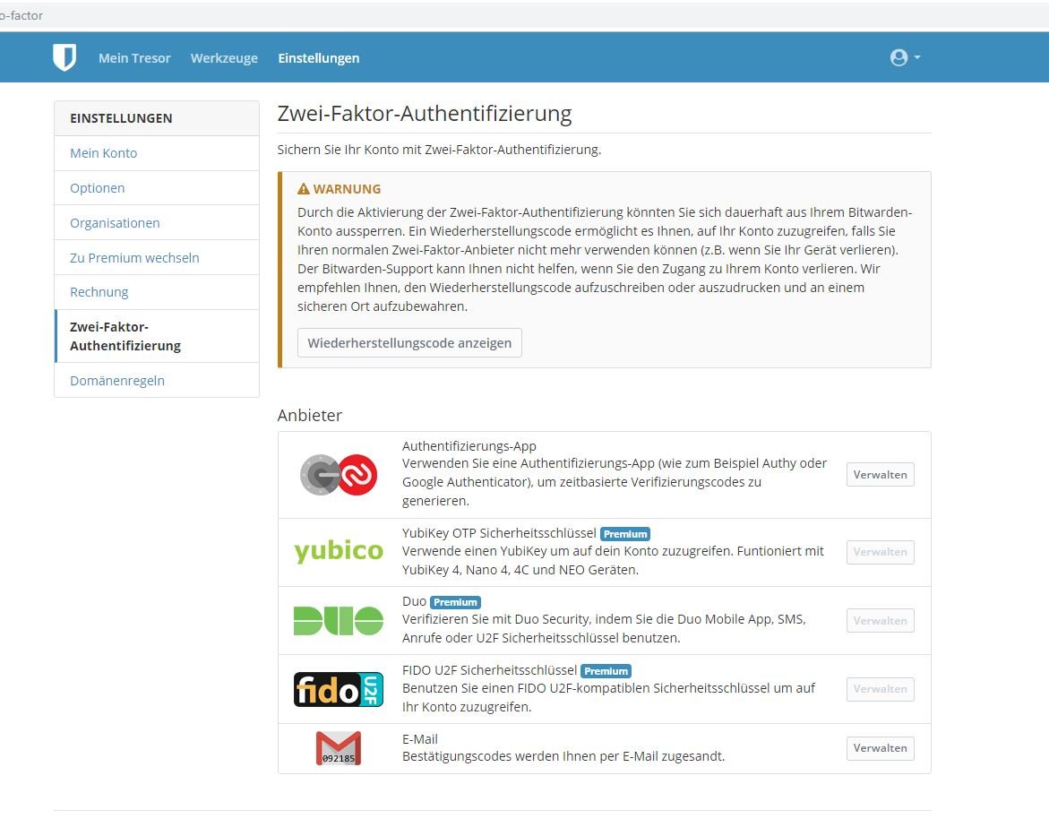Viewport: 1049px width, 836px height.
Task: Go to Mein Konto in the sidebar
Action: 104,153
